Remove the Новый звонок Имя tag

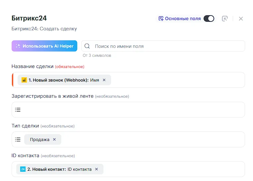104,80
